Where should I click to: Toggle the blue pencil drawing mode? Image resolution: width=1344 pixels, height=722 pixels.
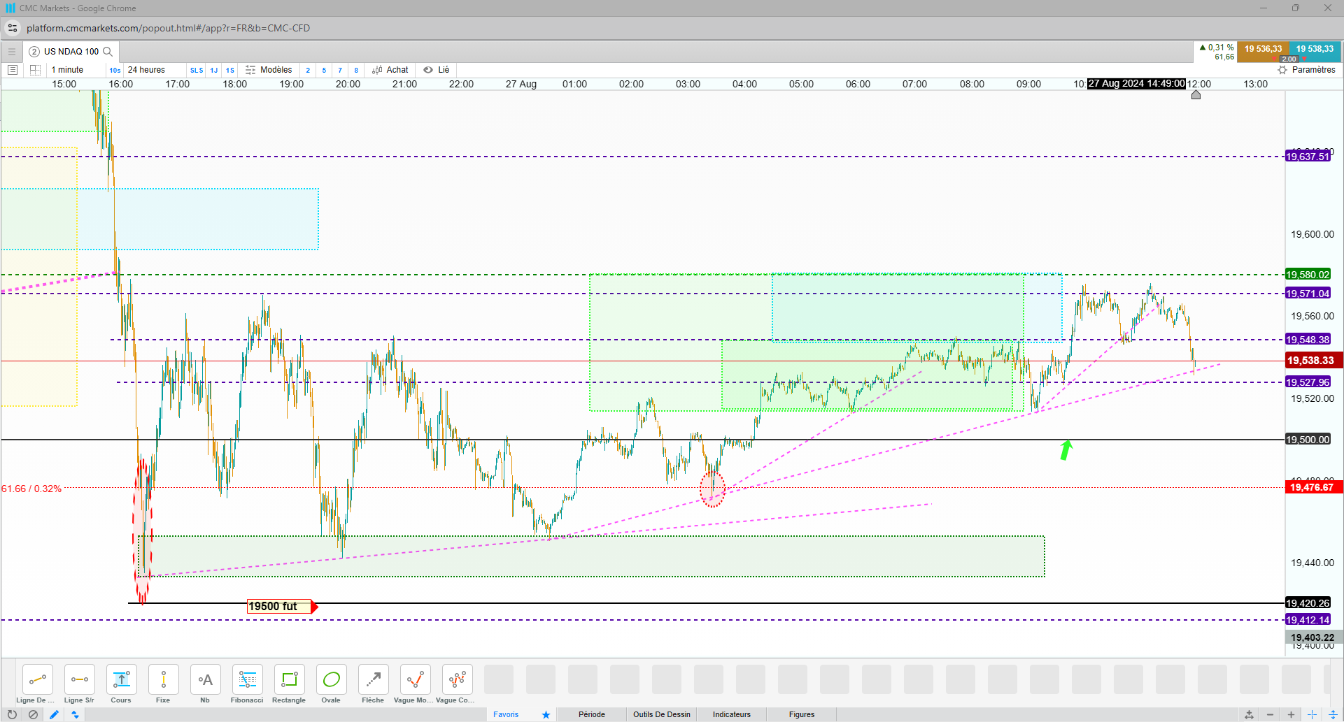[x=54, y=714]
